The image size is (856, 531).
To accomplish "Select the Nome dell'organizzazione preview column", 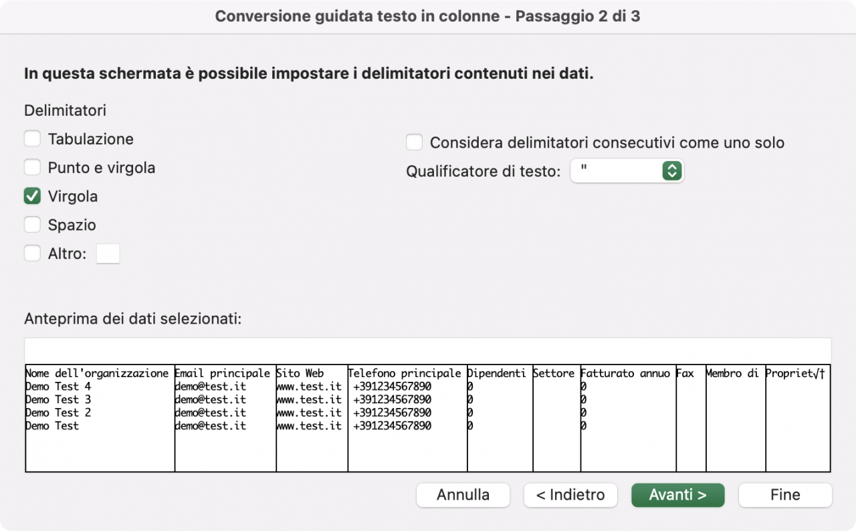I will (x=100, y=419).
